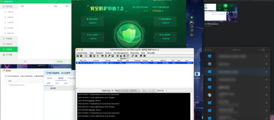Image resolution: width=274 pixels, height=120 pixels.
Task: View screenshots via the picture icon
Action: click(113, 56)
